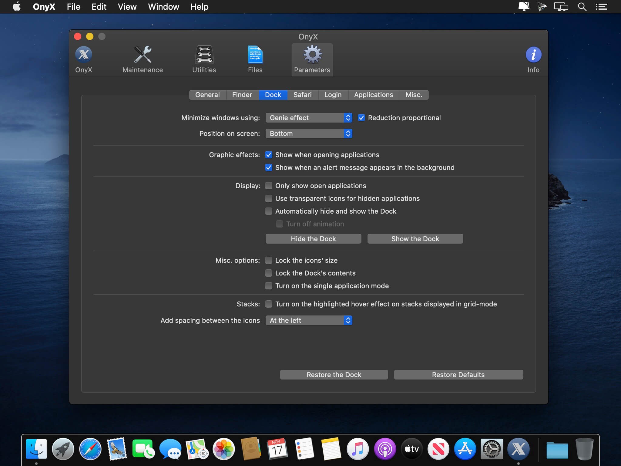Click the OnyX app icon in Dock

point(519,449)
